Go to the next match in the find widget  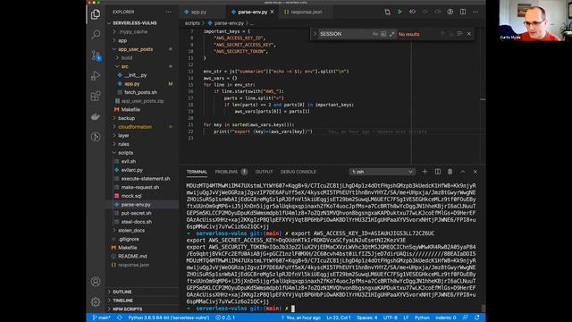(450, 34)
